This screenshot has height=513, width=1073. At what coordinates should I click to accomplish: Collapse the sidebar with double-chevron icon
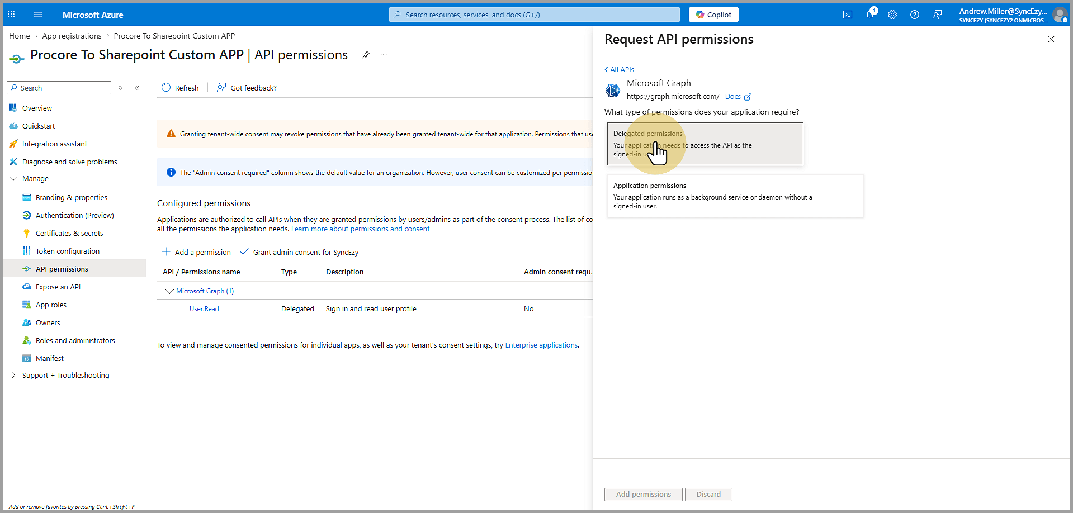point(137,88)
